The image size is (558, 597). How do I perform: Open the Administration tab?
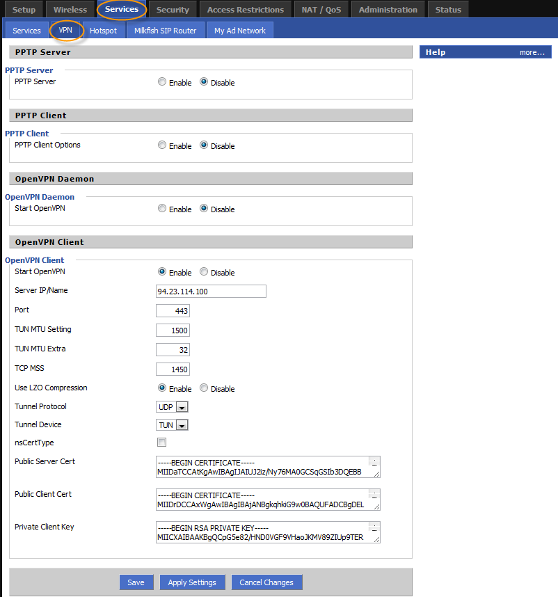[x=388, y=10]
